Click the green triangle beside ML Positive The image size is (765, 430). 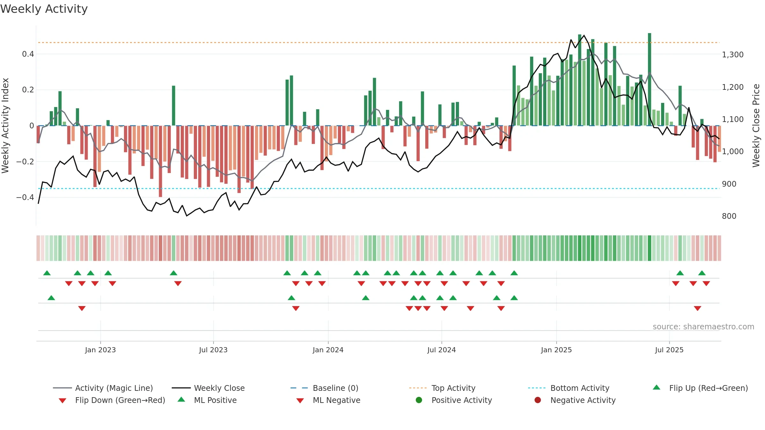[181, 399]
